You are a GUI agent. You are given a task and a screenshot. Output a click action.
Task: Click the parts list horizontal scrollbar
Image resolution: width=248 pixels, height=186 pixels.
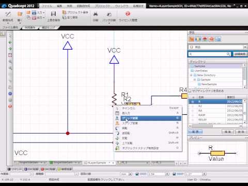tap(215, 126)
